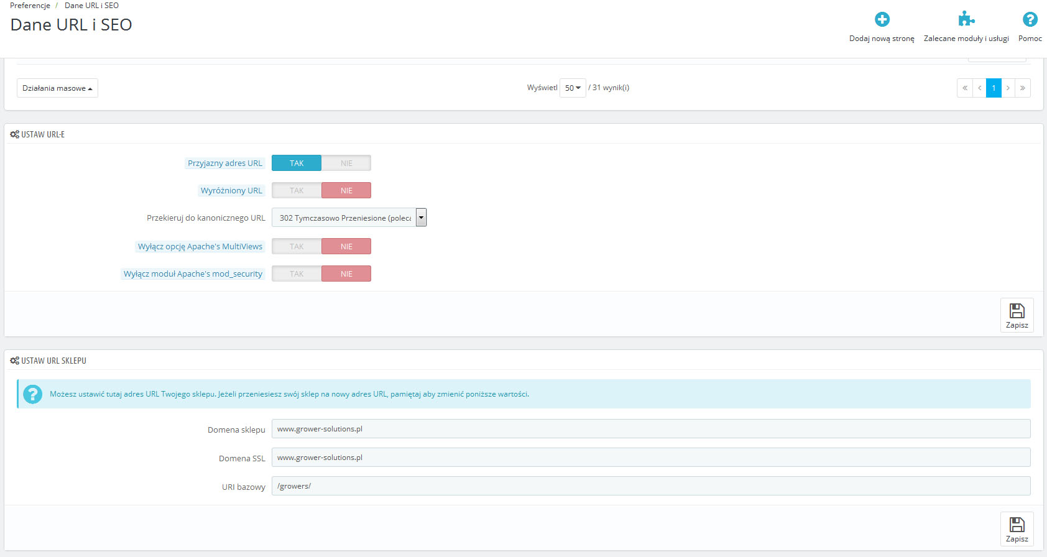The width and height of the screenshot is (1047, 557).
Task: Go to the first results page arrow
Action: [965, 88]
